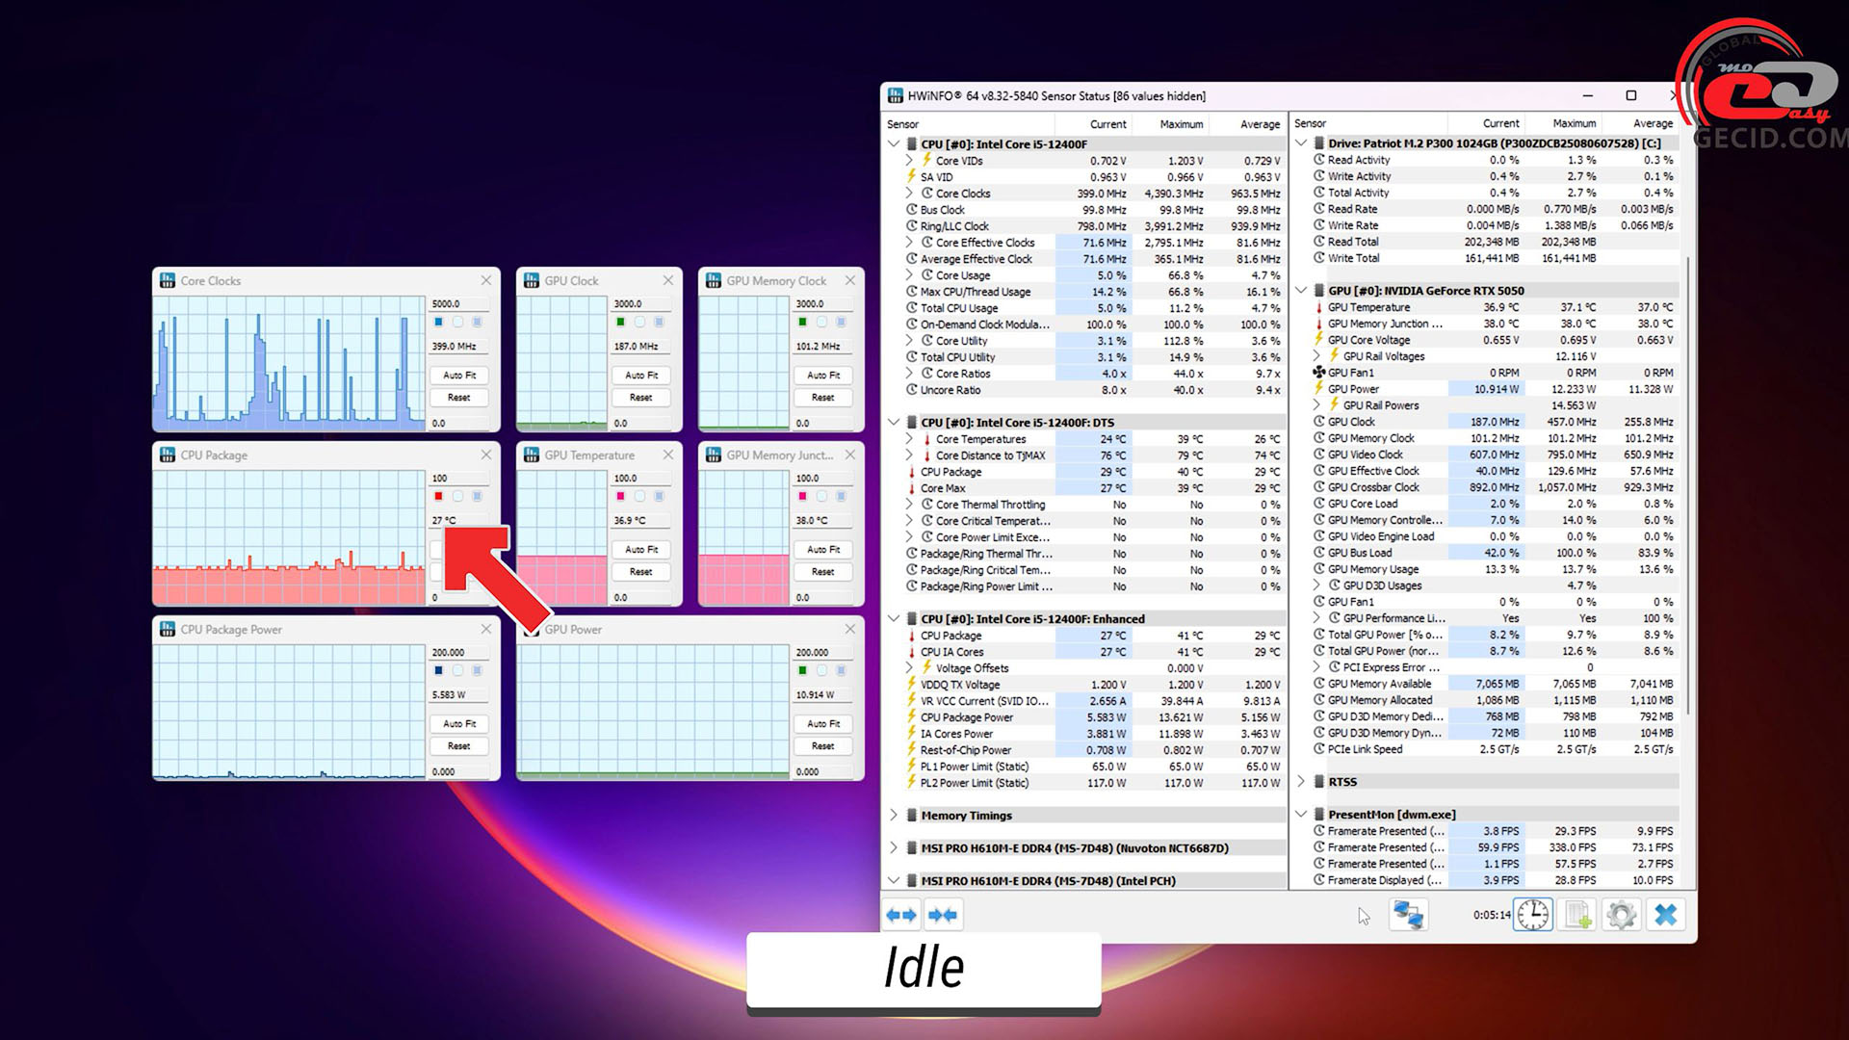The image size is (1849, 1040).
Task: Toggle red checkbox in CPU Package graph
Action: tap(438, 496)
